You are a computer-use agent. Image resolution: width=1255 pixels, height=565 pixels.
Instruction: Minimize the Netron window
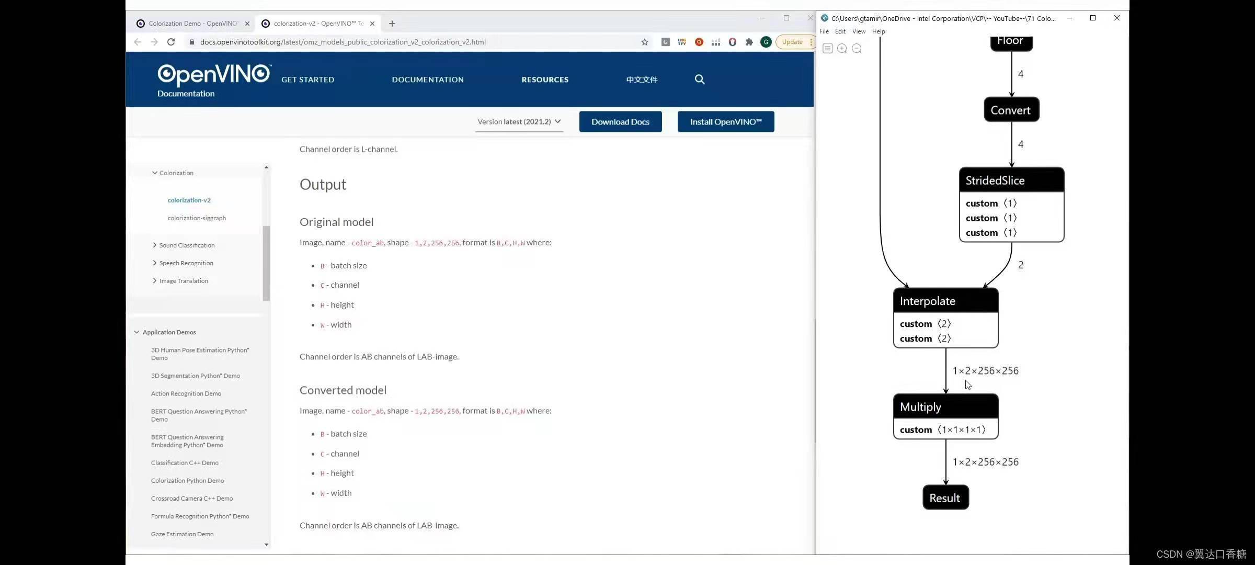pos(1069,18)
